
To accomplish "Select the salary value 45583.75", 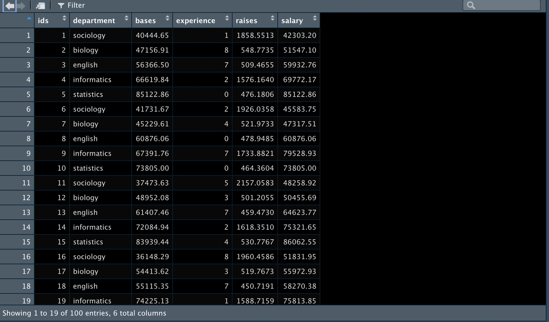I will [299, 109].
